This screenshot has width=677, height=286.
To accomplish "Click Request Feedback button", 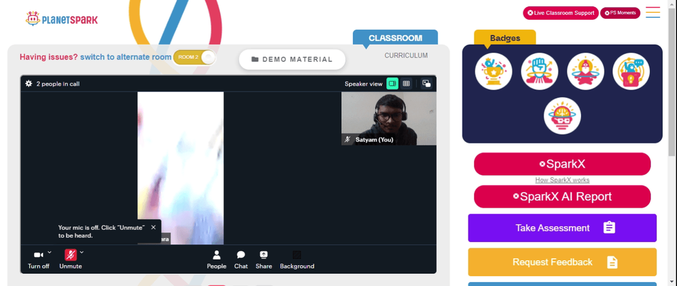I will [x=562, y=262].
